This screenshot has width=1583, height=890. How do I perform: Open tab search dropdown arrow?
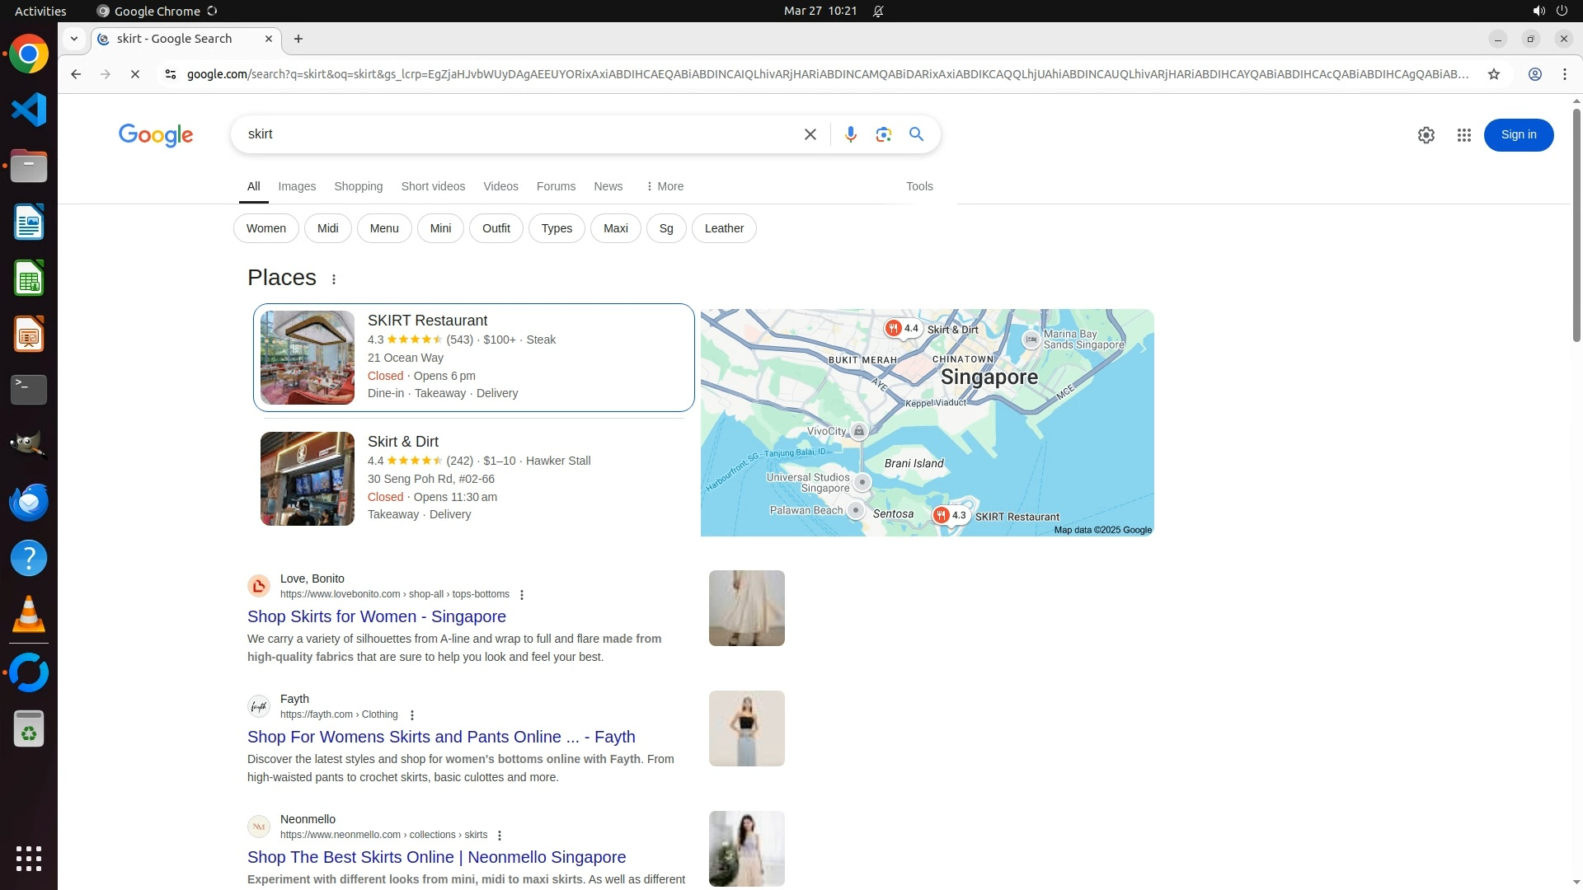[74, 39]
